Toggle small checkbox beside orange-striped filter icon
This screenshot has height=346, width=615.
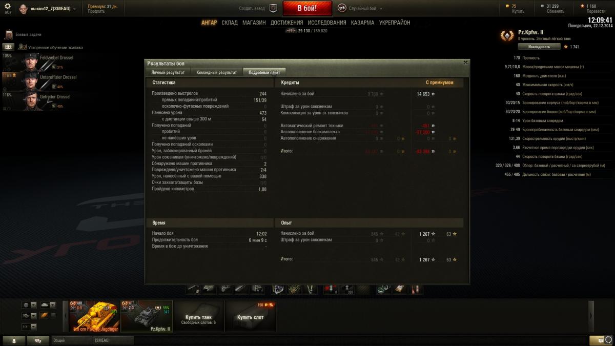pyautogui.click(x=53, y=315)
